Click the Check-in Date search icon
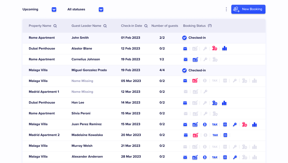This screenshot has width=288, height=163. pyautogui.click(x=146, y=26)
